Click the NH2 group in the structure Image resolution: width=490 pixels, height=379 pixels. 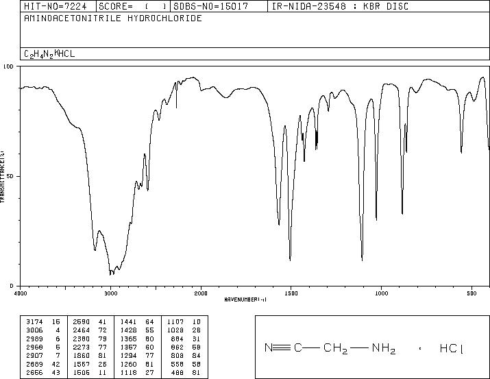pyautogui.click(x=384, y=348)
